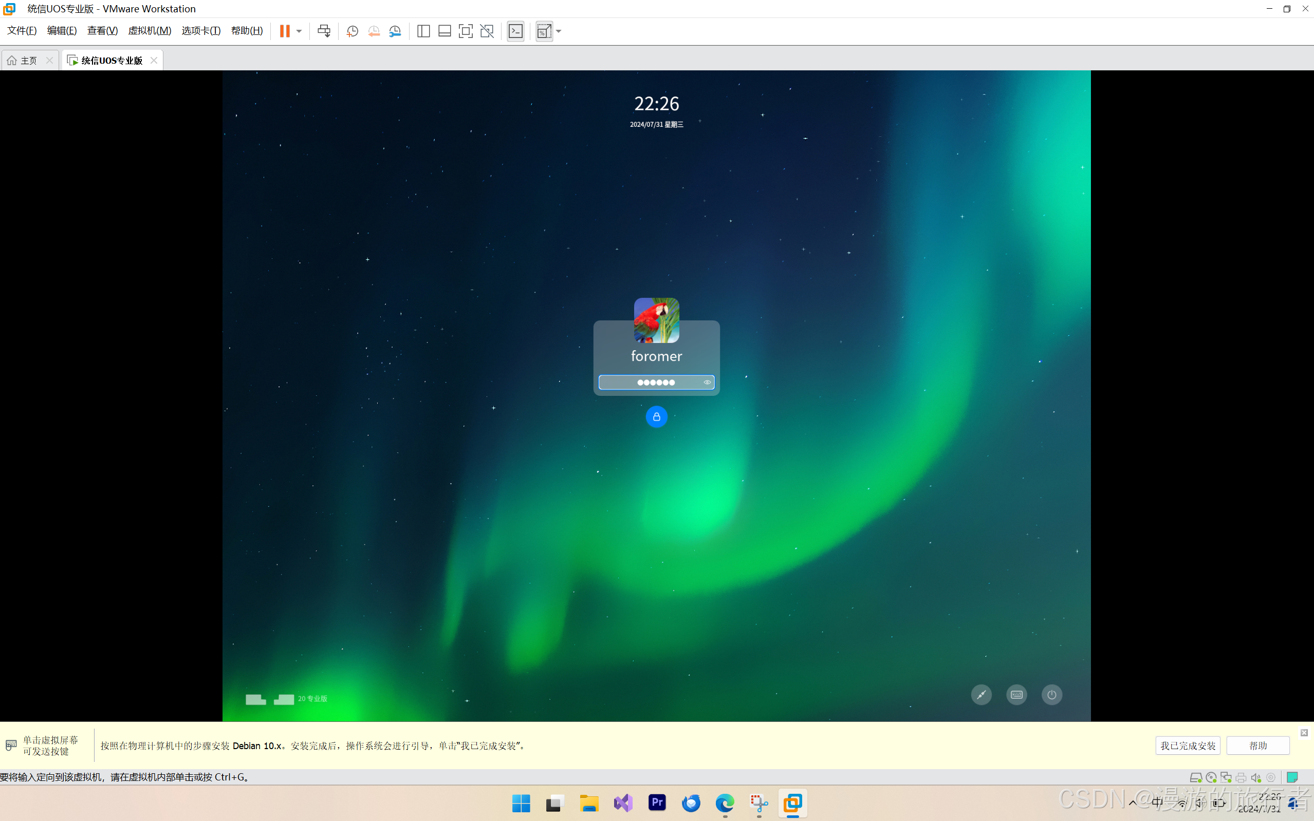This screenshot has width=1314, height=821.
Task: Show hidden system tray icons chevron
Action: coord(1133,803)
